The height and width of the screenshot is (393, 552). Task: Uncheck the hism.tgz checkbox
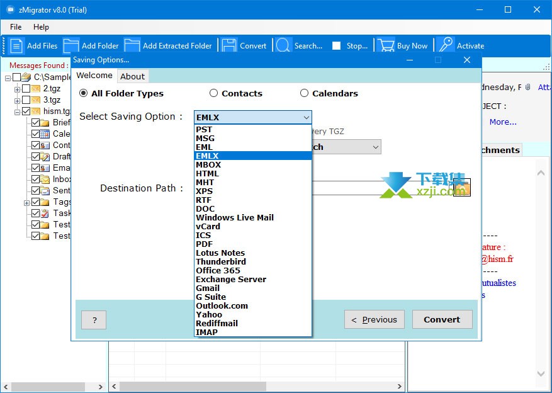coord(26,111)
